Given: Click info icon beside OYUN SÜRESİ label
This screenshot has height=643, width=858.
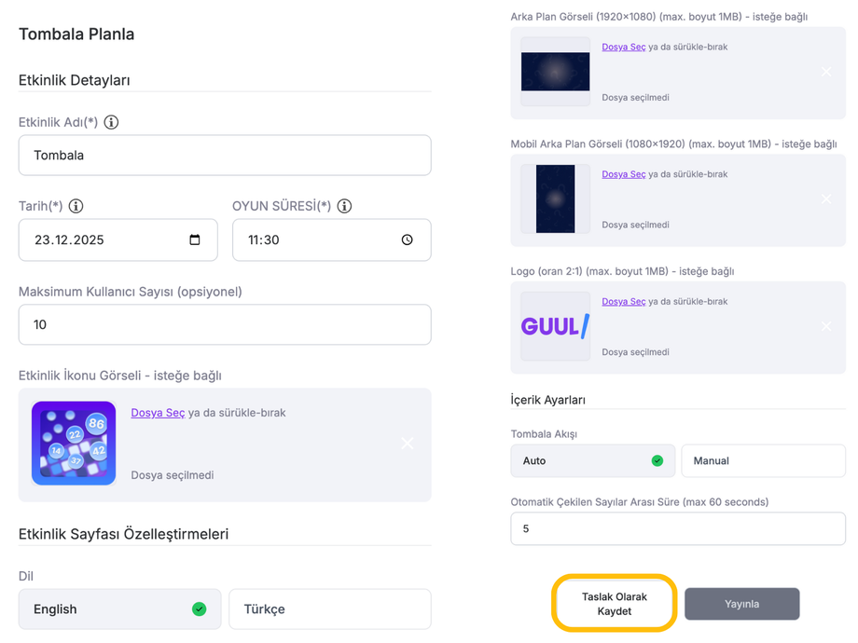Looking at the screenshot, I should click(344, 206).
